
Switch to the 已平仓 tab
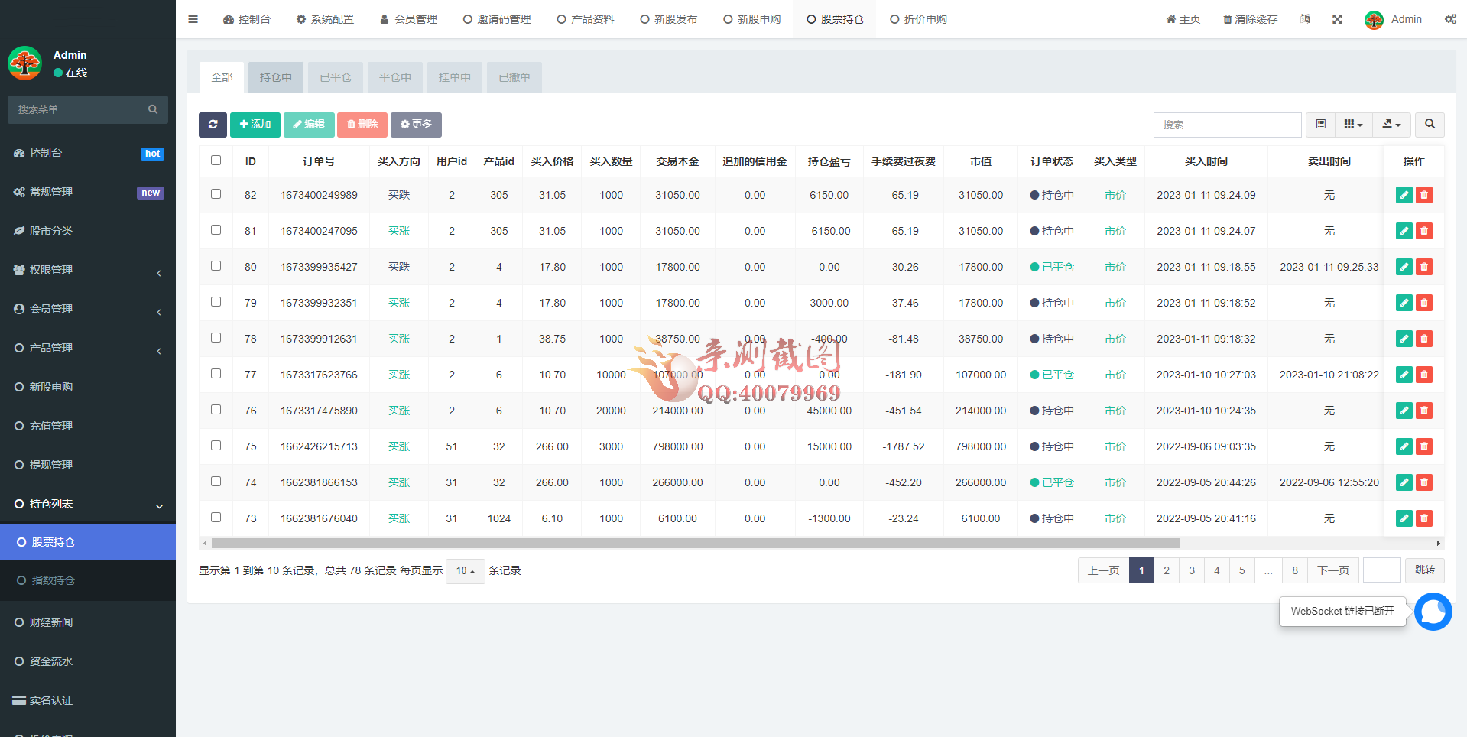tap(335, 76)
